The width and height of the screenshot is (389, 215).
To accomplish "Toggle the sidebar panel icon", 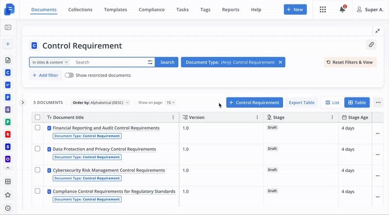I will click(x=8, y=28).
